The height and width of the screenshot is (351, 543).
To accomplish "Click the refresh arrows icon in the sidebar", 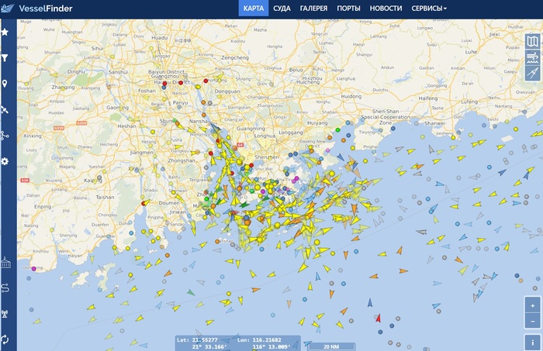I will pyautogui.click(x=5, y=339).
